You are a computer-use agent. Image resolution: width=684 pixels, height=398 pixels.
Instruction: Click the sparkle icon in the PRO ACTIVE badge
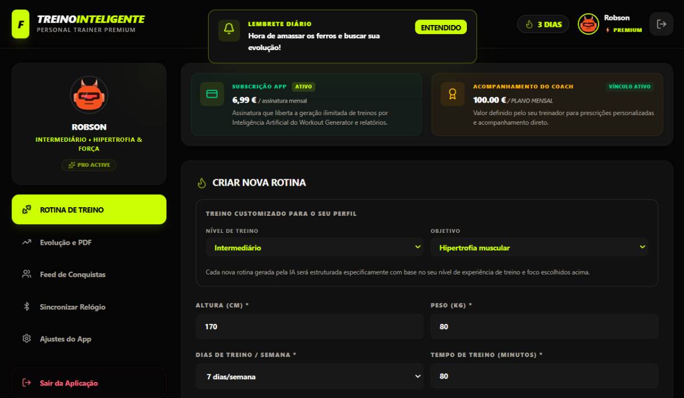click(x=72, y=165)
